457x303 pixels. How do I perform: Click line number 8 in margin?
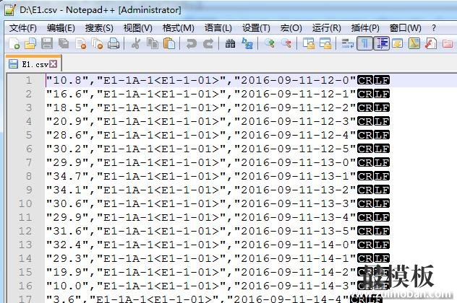(29, 176)
